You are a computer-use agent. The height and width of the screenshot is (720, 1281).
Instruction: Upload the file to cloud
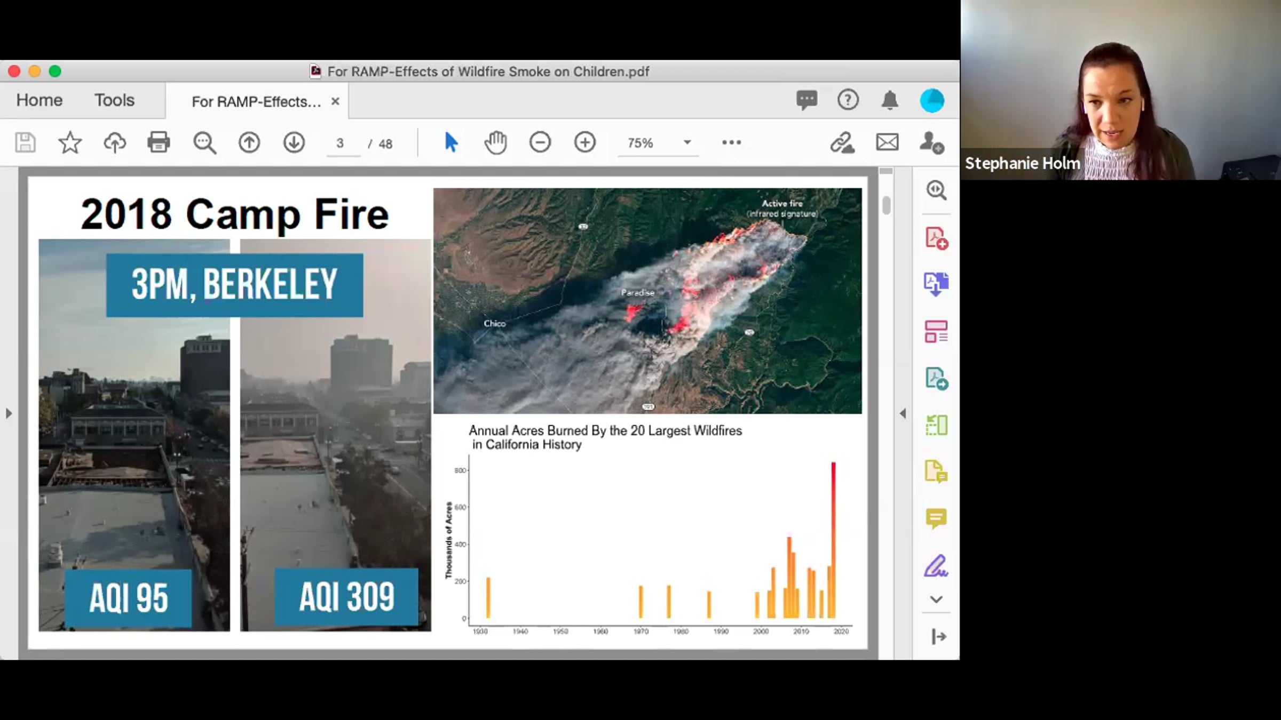tap(115, 143)
